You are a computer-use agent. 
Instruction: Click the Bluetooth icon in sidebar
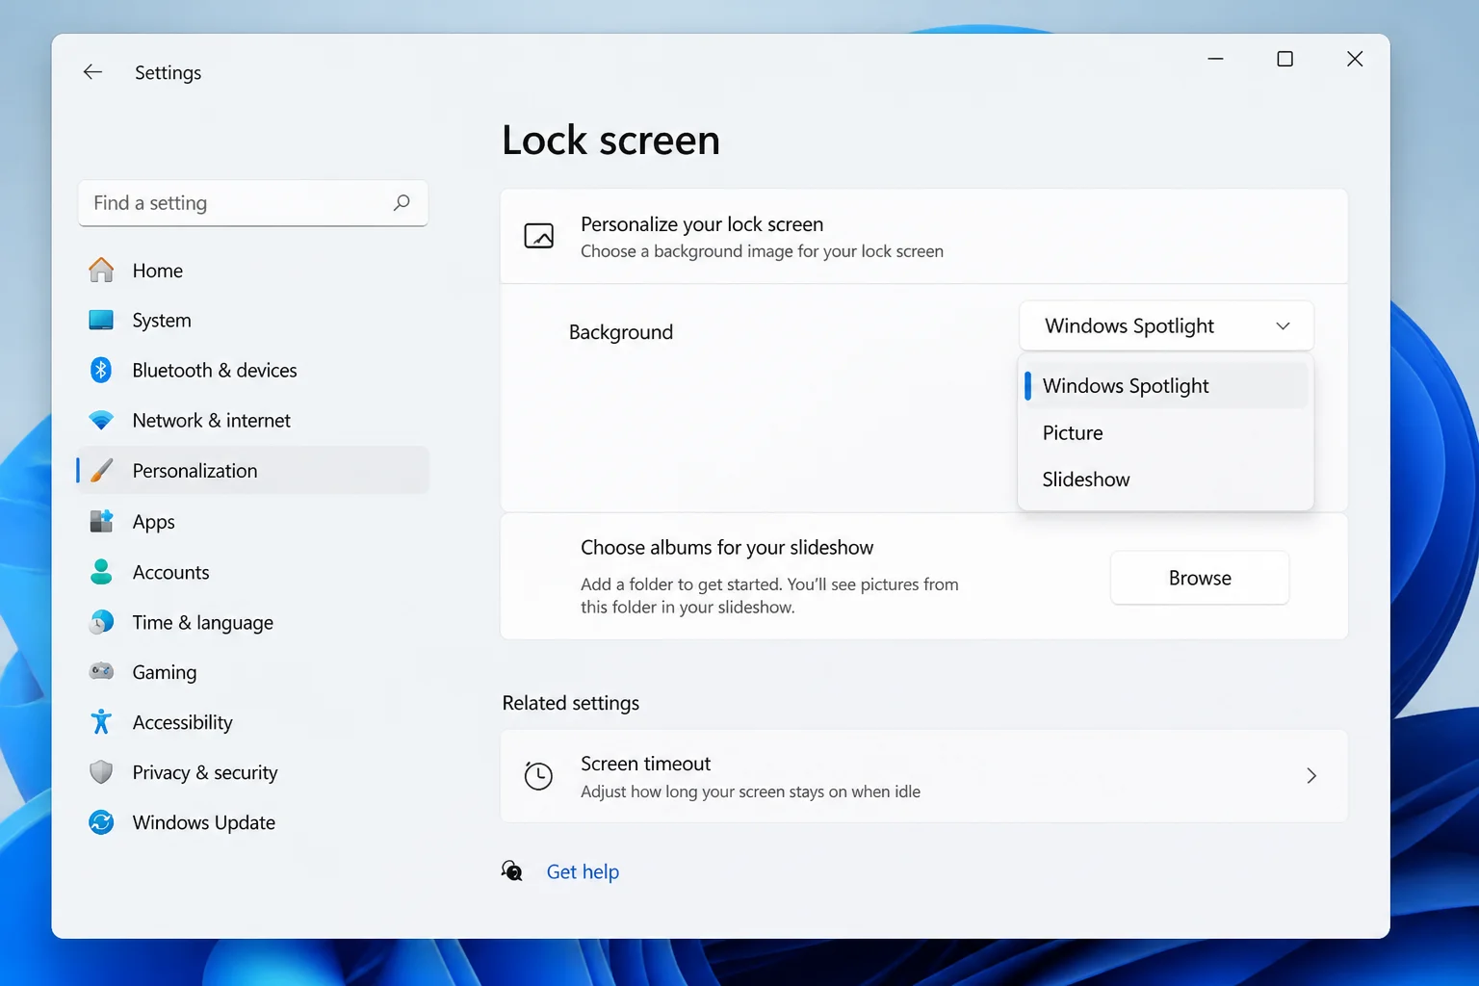101,370
